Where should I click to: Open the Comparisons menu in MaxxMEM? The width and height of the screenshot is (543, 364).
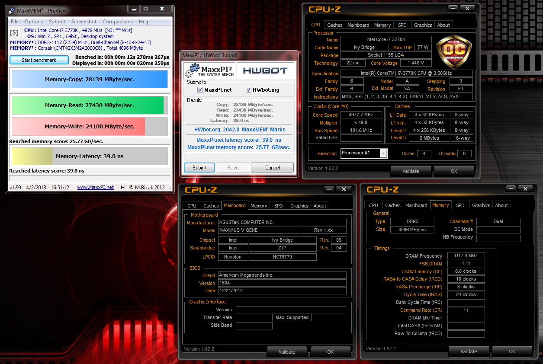tap(118, 22)
